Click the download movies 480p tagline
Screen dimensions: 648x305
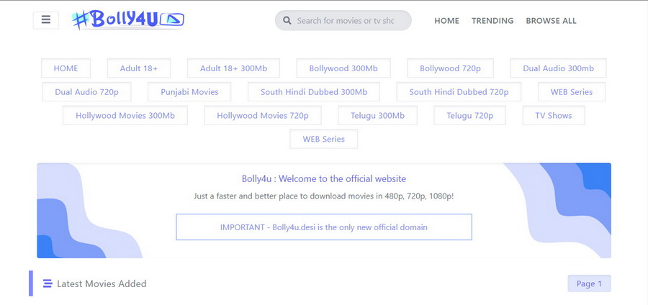[x=324, y=196]
